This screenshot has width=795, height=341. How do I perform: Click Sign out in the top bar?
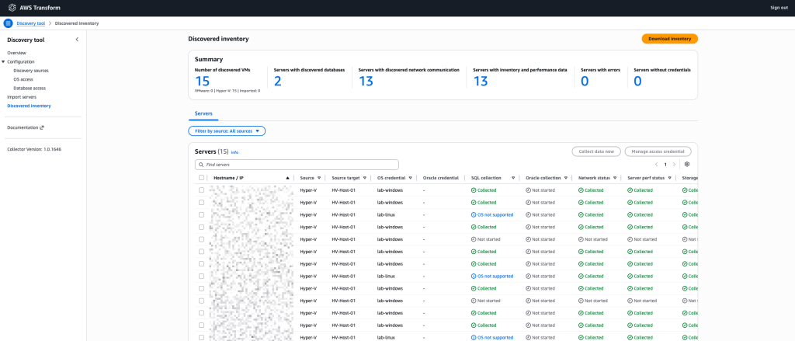click(x=779, y=8)
